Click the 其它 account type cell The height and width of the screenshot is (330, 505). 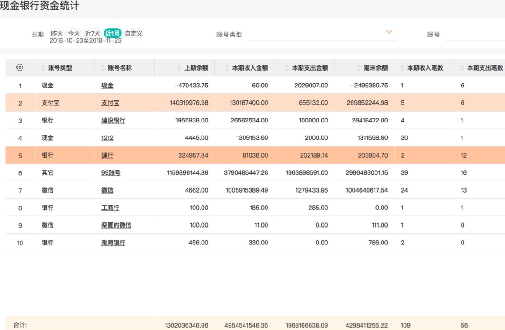tap(48, 172)
